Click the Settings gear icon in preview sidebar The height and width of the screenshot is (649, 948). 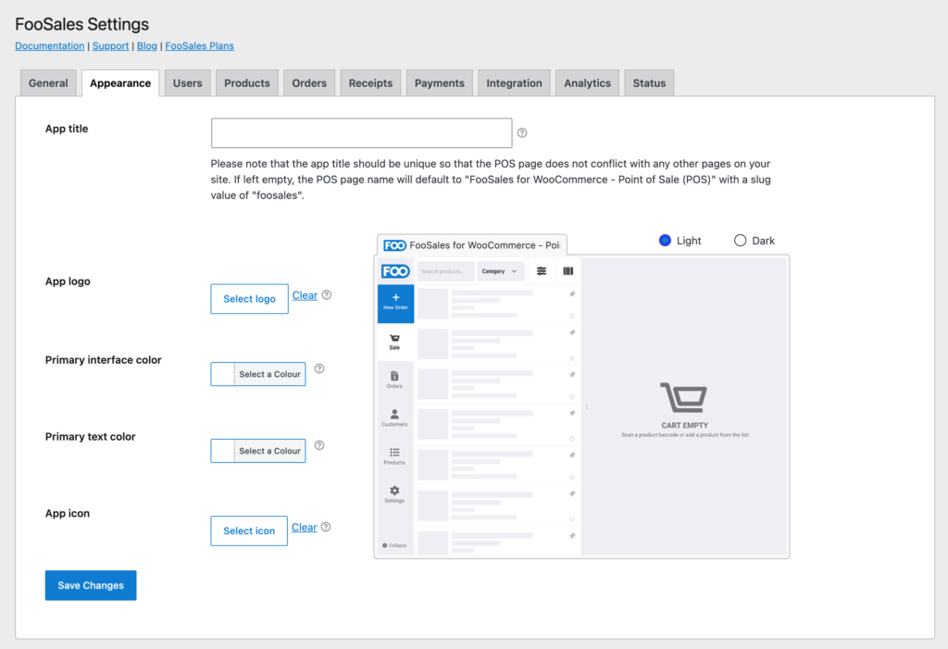pos(394,491)
